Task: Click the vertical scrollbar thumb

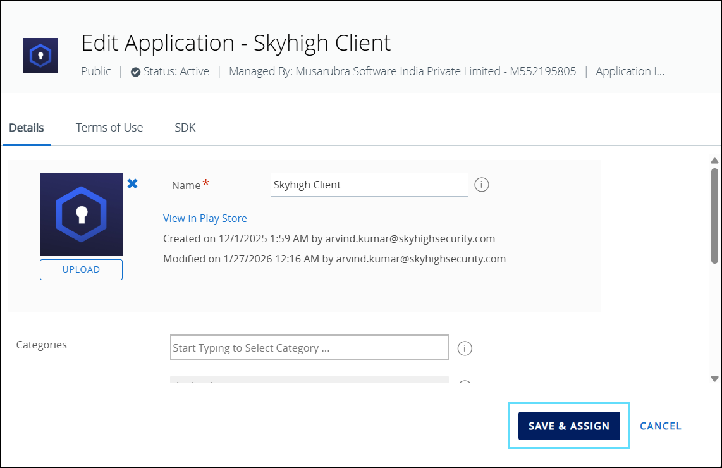Action: point(714,215)
